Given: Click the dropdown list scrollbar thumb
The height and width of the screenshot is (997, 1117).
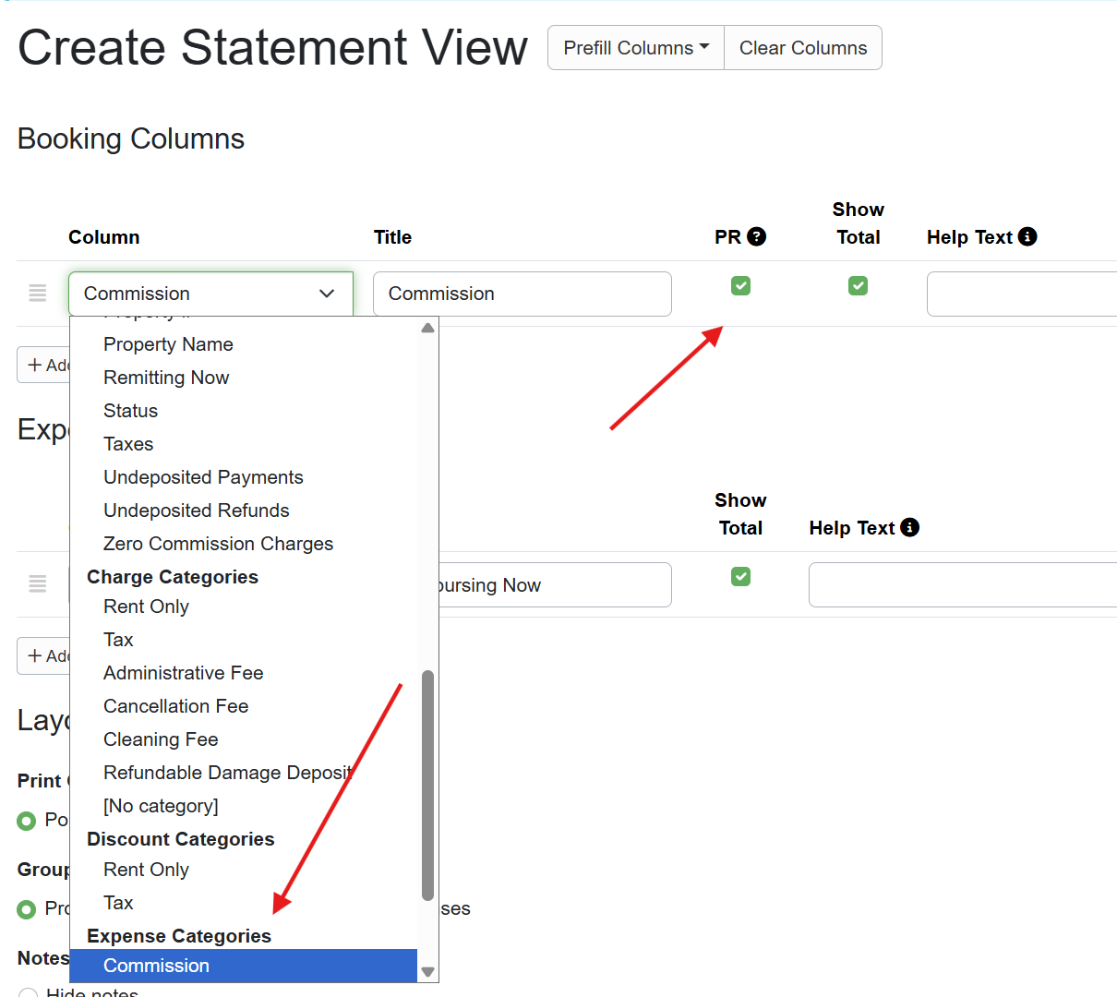Looking at the screenshot, I should 427,785.
